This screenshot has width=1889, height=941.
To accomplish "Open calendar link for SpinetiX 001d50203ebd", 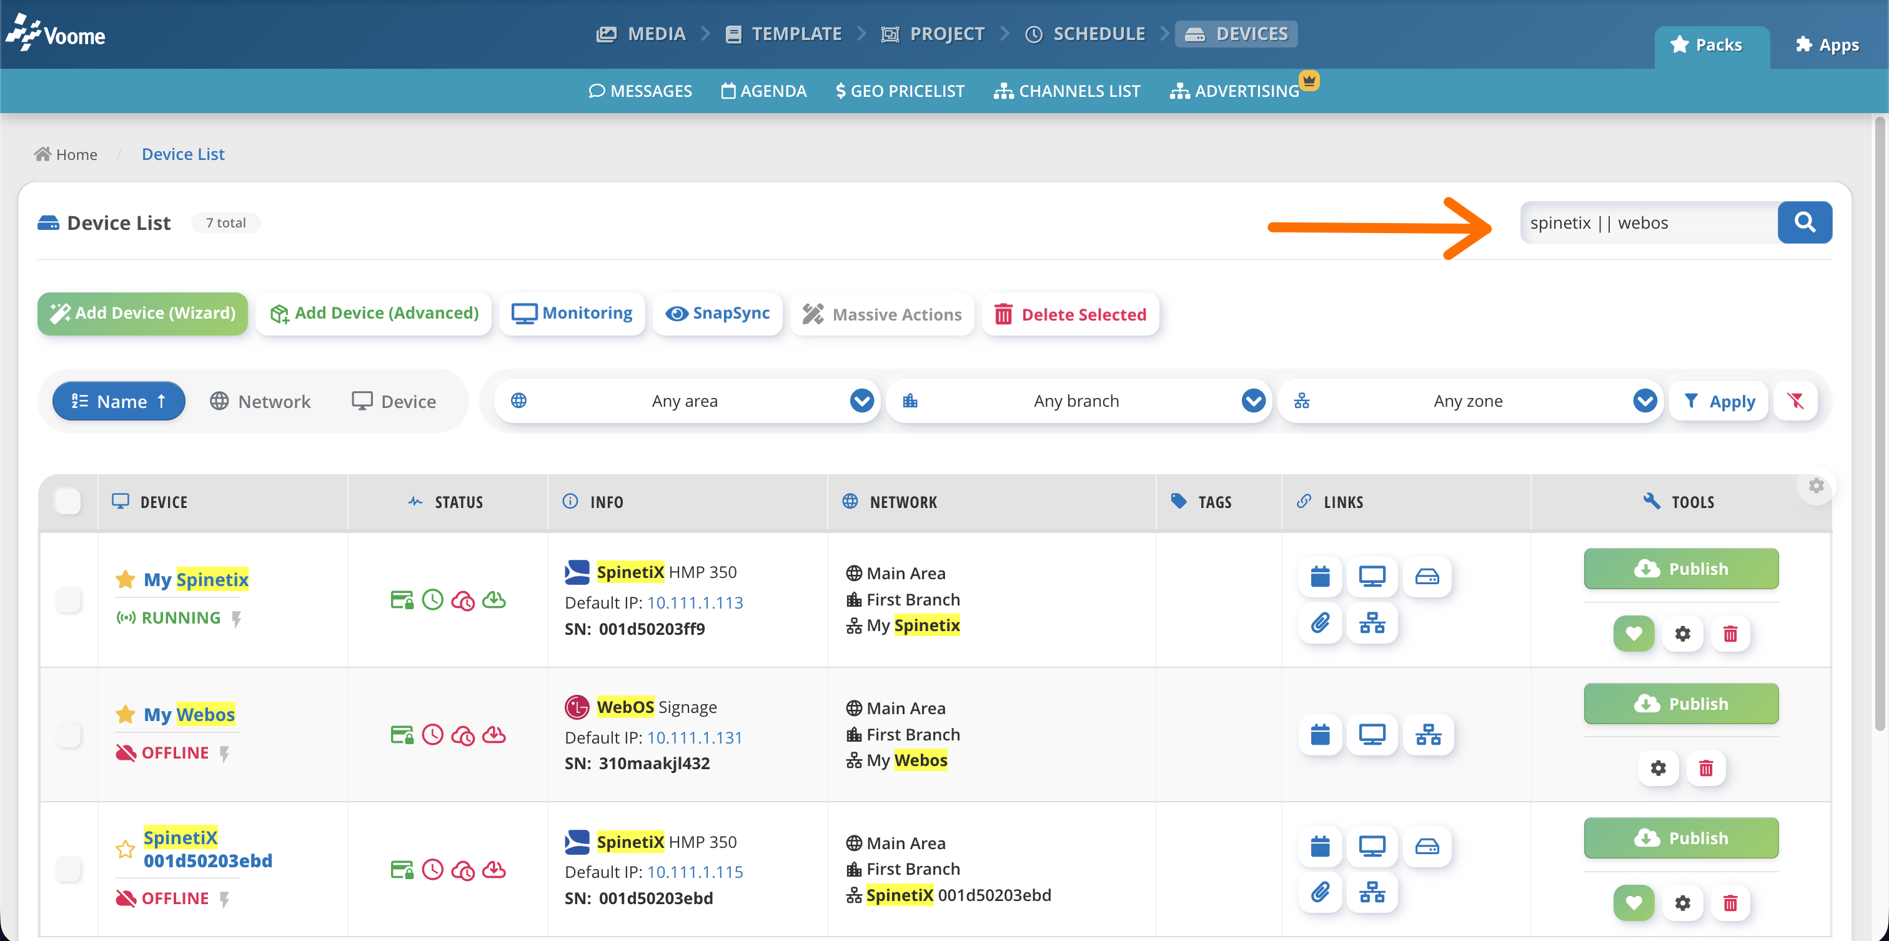I will 1320,847.
